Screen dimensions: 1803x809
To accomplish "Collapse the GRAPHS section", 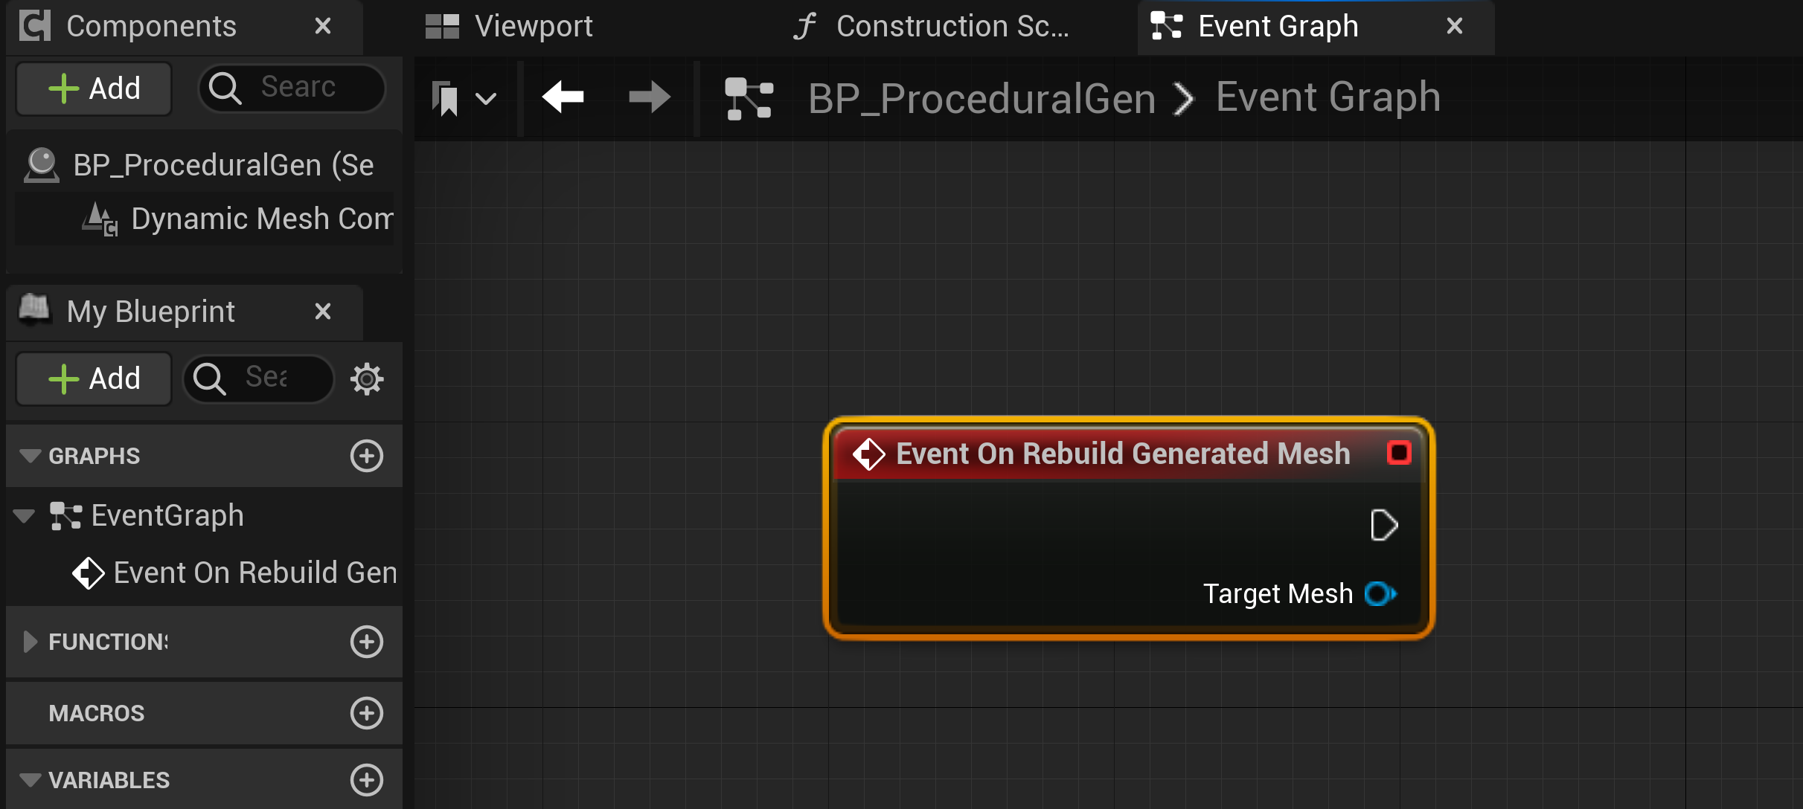I will (x=31, y=456).
